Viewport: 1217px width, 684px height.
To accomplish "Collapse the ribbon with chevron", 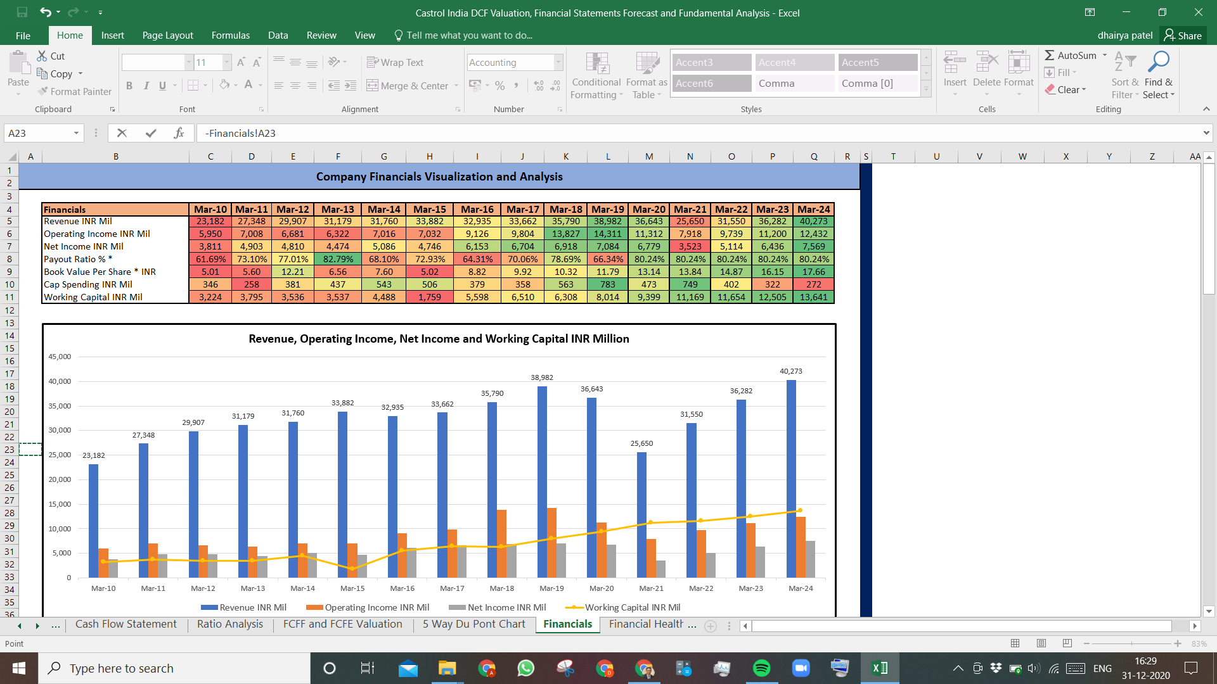I will point(1206,109).
